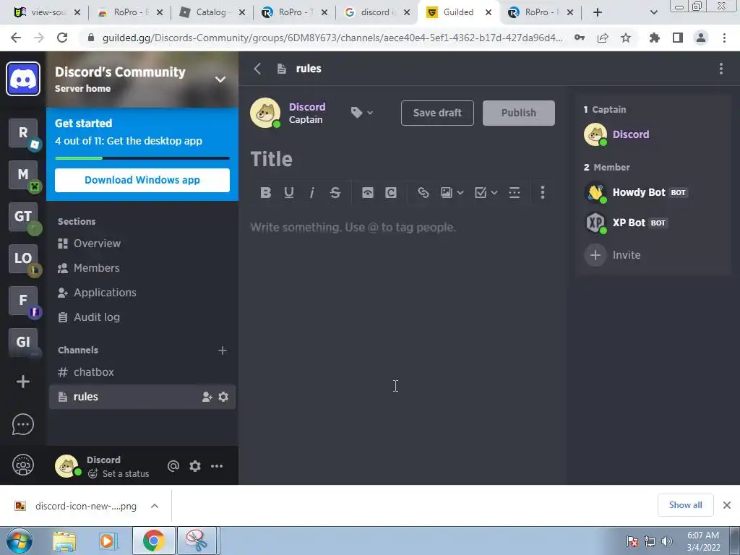
Task: Open tags dropdown next to author
Action: click(x=362, y=112)
